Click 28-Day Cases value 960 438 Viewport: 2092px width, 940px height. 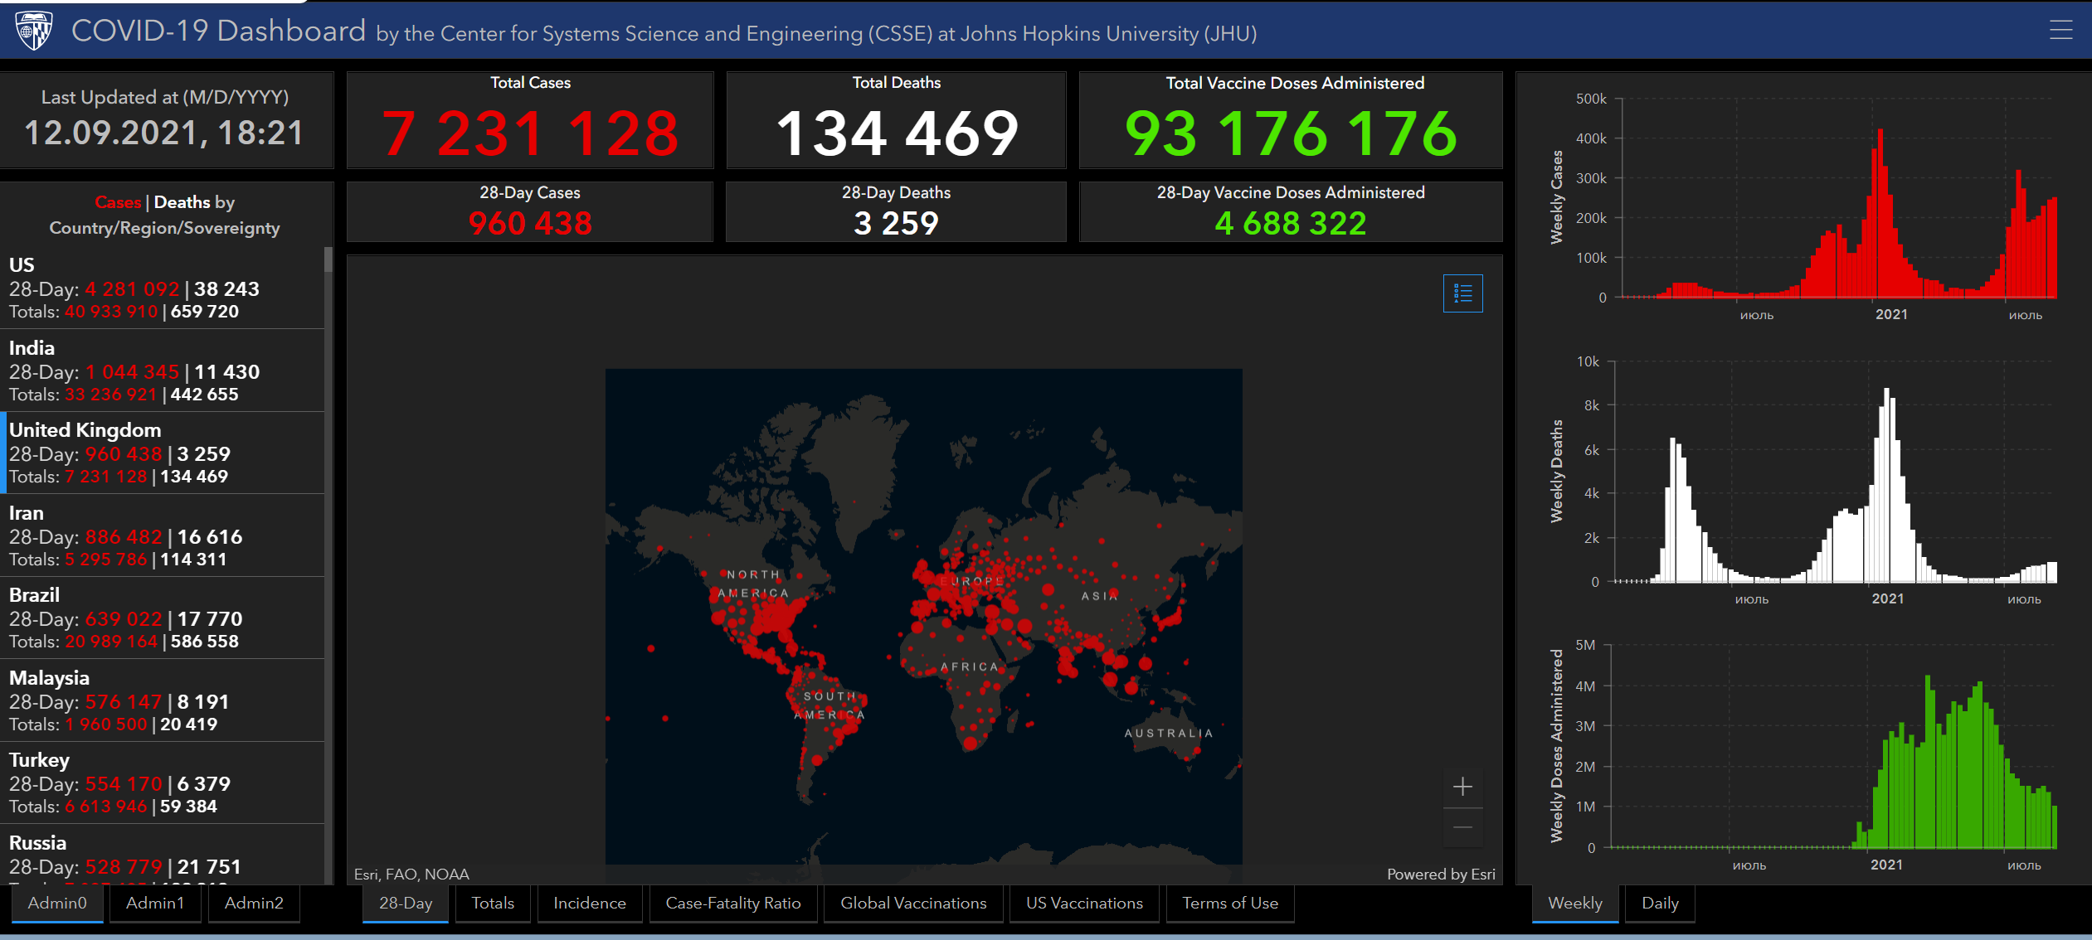click(530, 223)
